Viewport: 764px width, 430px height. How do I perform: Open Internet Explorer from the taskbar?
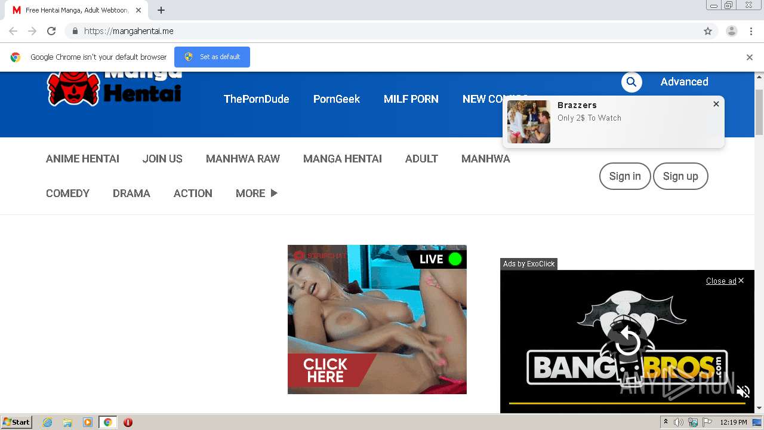pyautogui.click(x=48, y=422)
